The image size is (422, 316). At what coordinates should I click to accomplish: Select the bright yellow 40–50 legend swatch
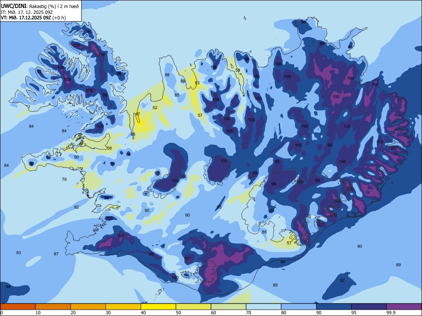click(158, 307)
